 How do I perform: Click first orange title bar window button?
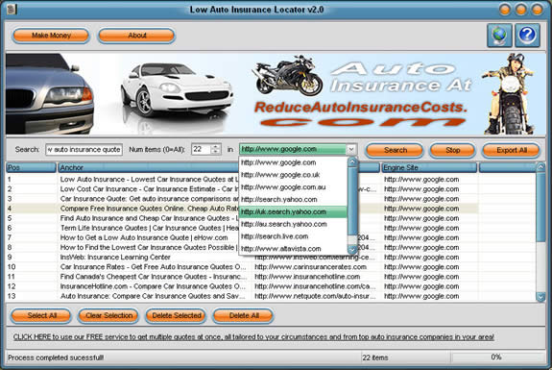coord(505,10)
